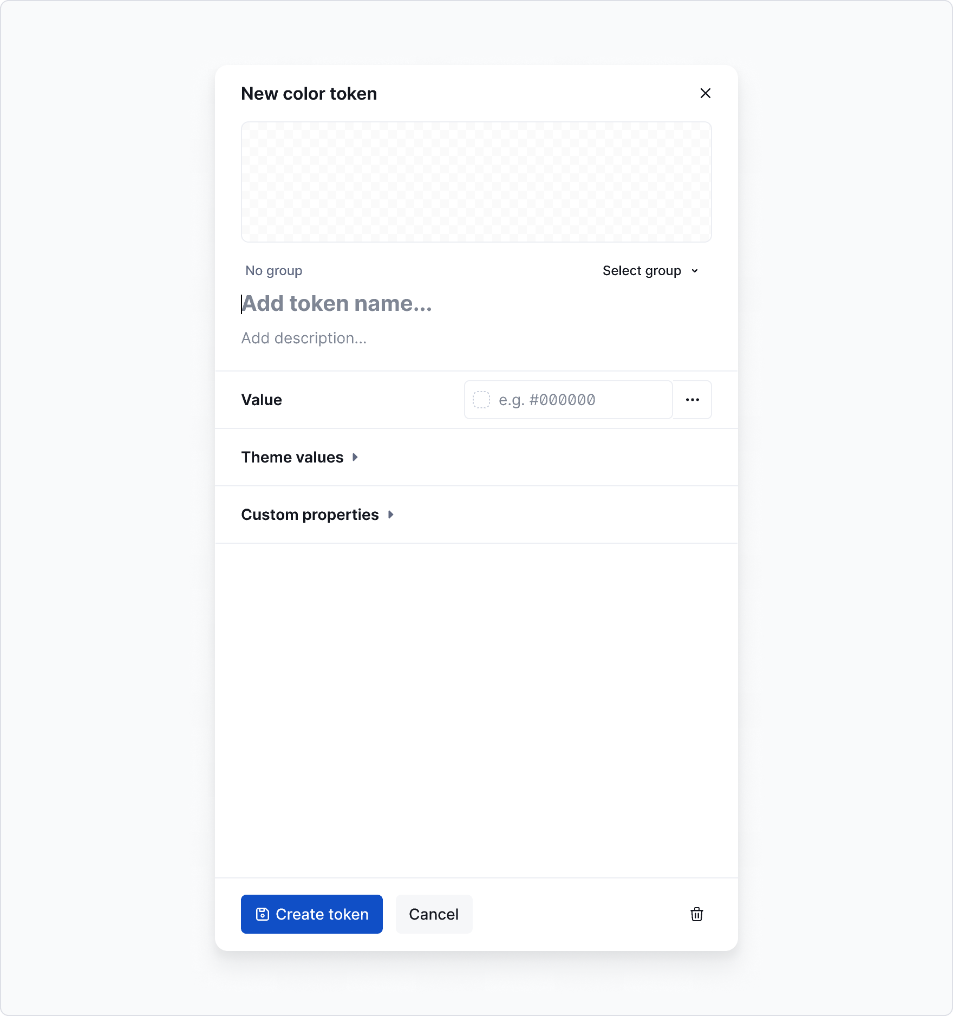This screenshot has height=1016, width=953.
Task: Click the chevron next to Select group
Action: 696,271
